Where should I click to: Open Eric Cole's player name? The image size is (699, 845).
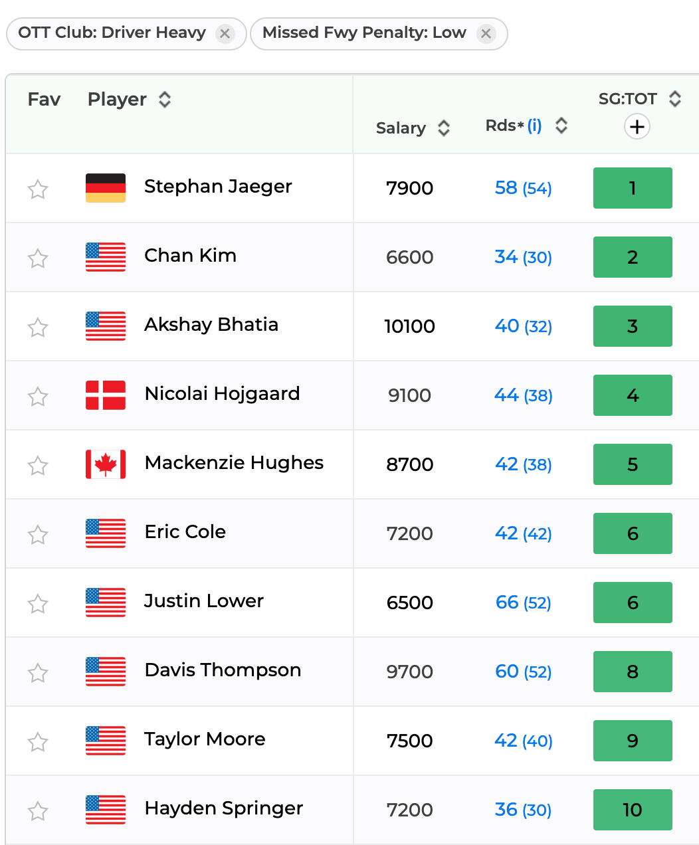click(x=185, y=532)
